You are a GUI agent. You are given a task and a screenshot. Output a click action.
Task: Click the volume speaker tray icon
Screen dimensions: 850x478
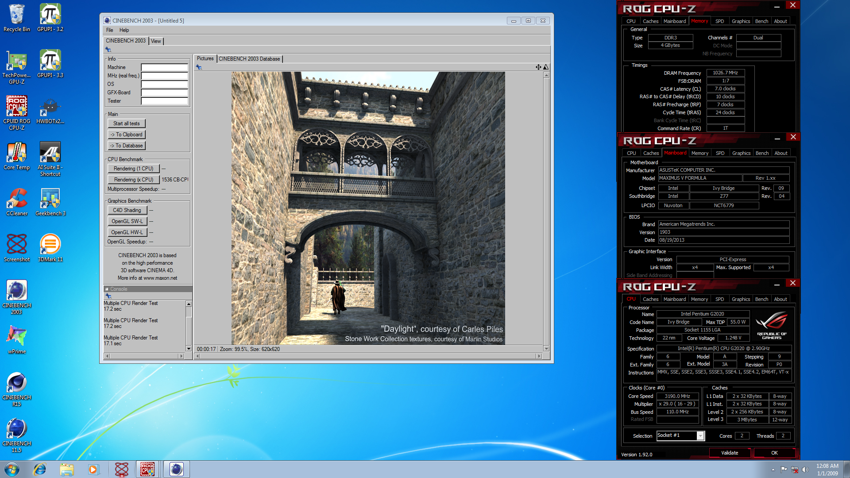[805, 470]
